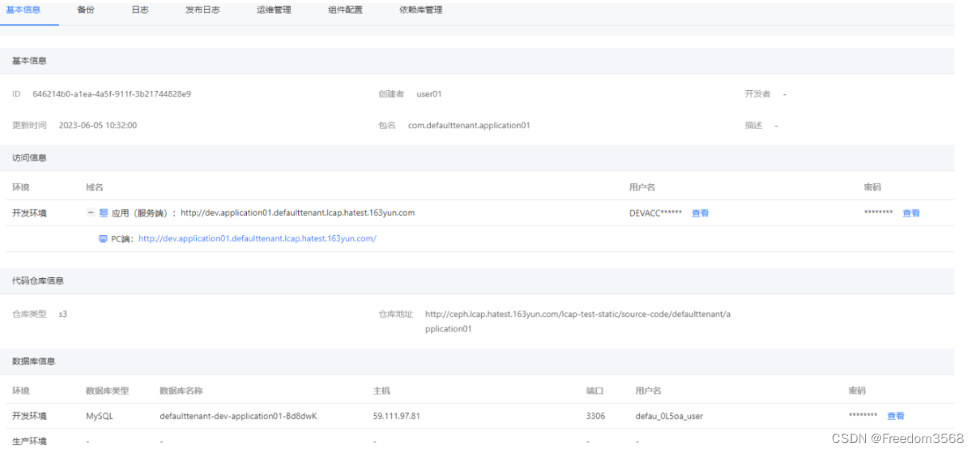Open the PC端 dev.application01 URL link
Screen dimensions: 976x451
point(257,238)
